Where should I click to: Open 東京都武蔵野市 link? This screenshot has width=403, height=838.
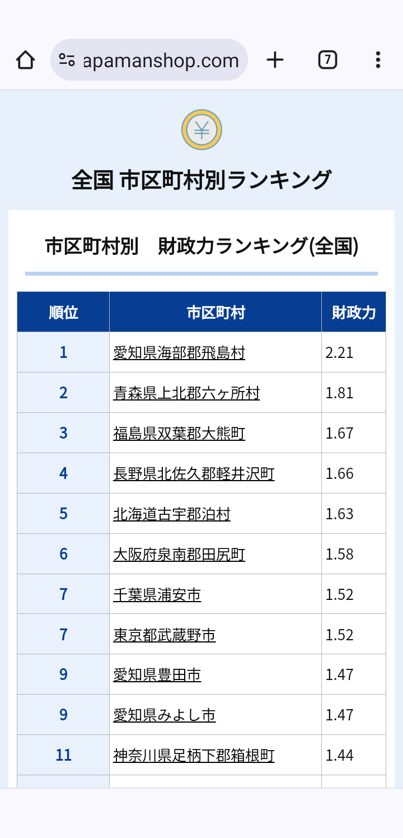point(165,635)
